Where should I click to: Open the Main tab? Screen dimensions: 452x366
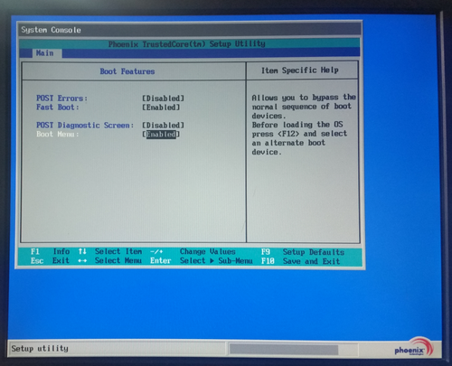pos(45,53)
